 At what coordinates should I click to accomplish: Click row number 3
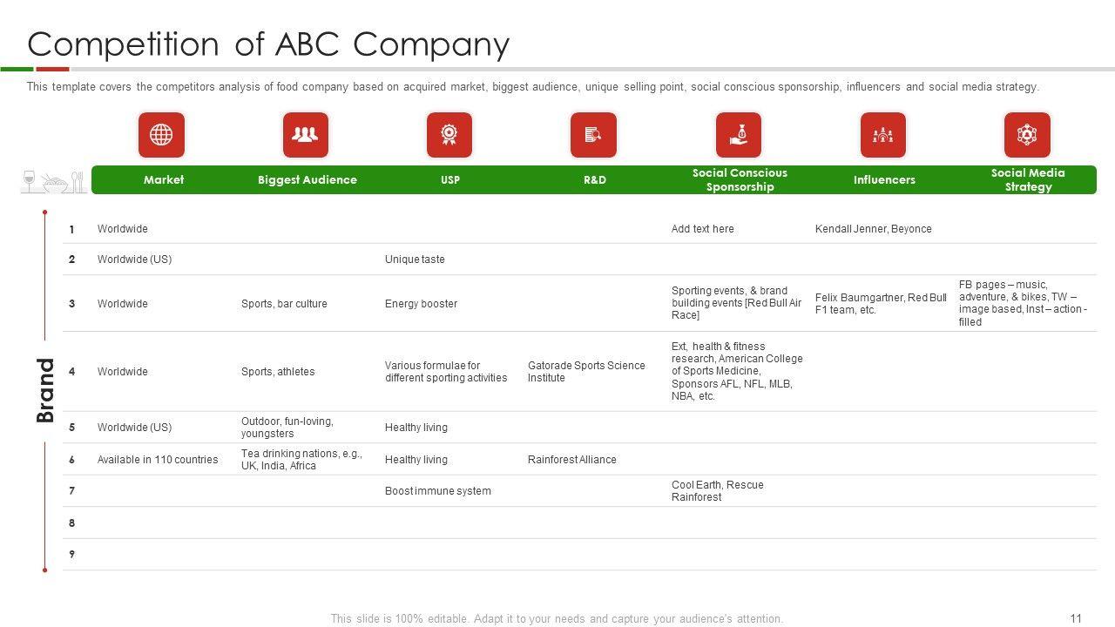pos(71,304)
